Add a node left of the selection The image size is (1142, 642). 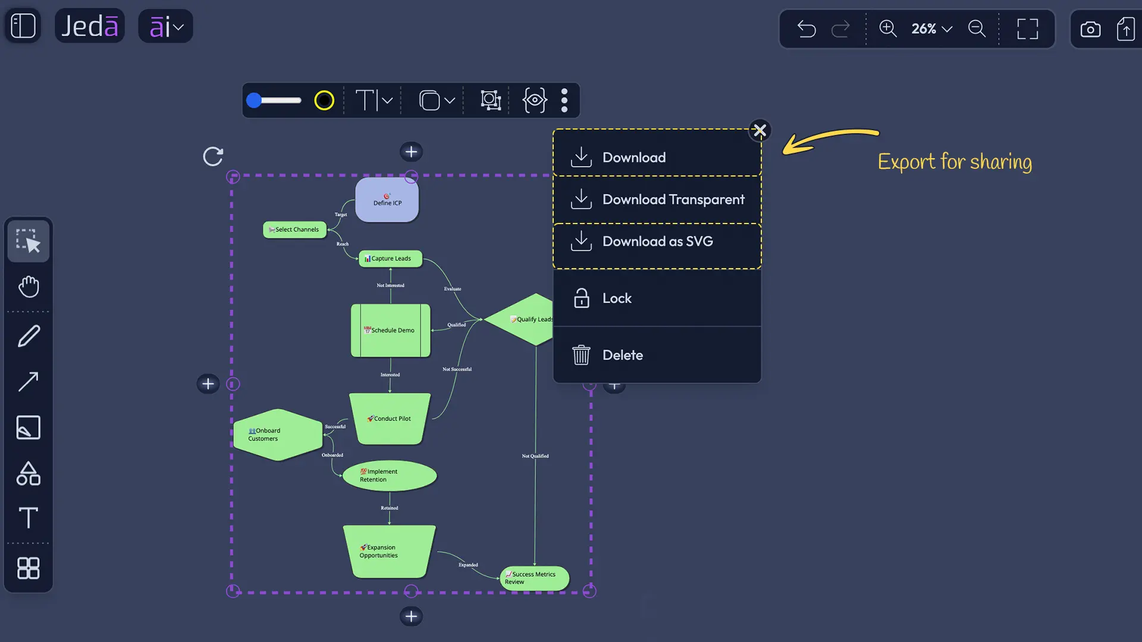click(208, 384)
